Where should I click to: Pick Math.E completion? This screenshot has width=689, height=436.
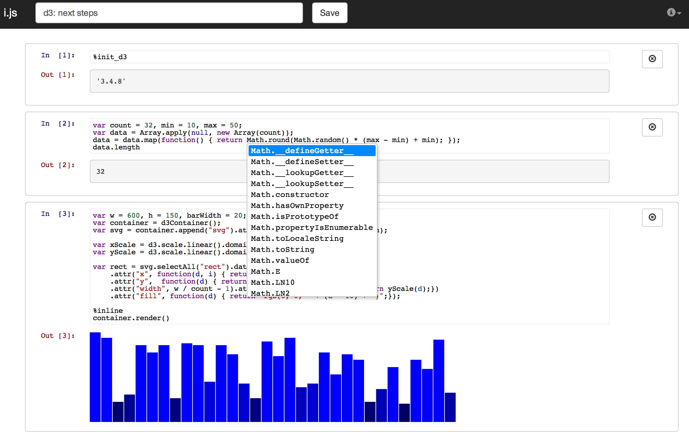tap(312, 271)
